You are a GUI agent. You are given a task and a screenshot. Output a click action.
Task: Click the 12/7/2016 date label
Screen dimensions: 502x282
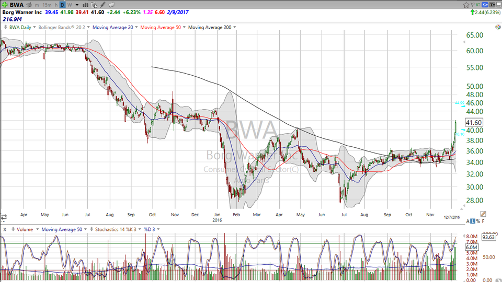click(452, 217)
